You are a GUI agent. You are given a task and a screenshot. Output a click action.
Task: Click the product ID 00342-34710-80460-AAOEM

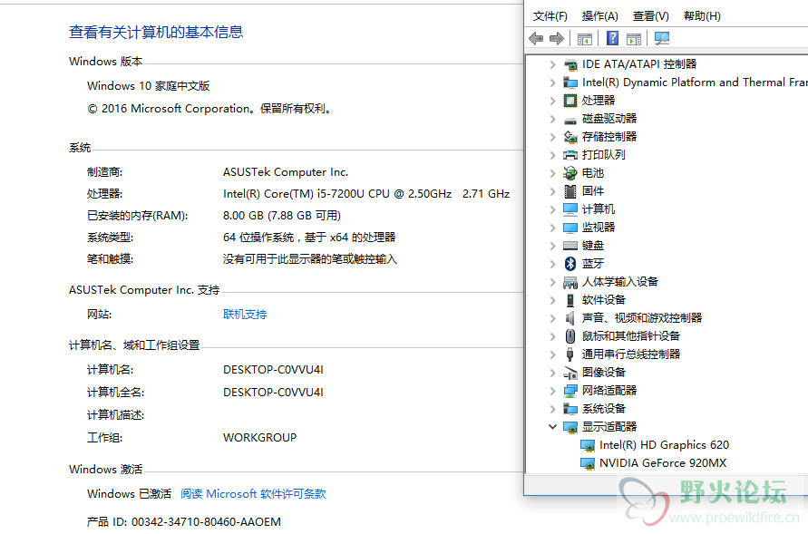pyautogui.click(x=206, y=522)
